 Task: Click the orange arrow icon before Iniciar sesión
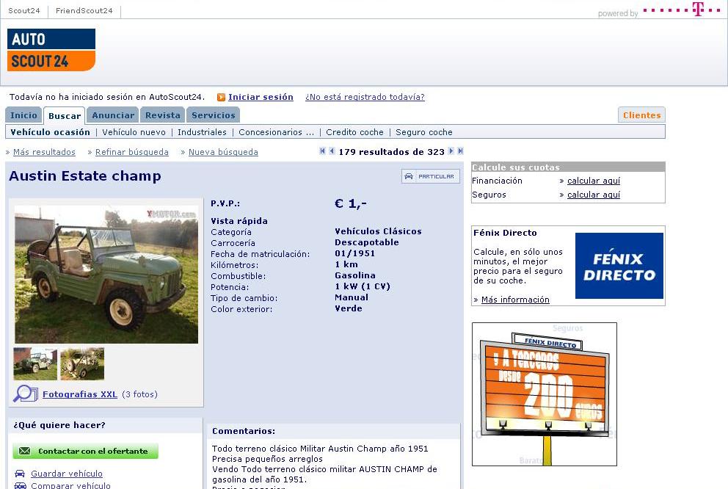point(221,98)
